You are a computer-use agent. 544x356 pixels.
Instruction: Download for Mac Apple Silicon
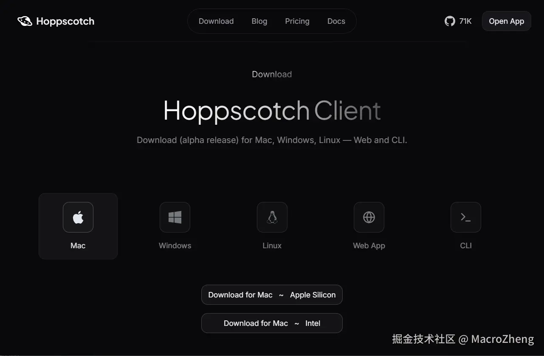[x=272, y=295]
